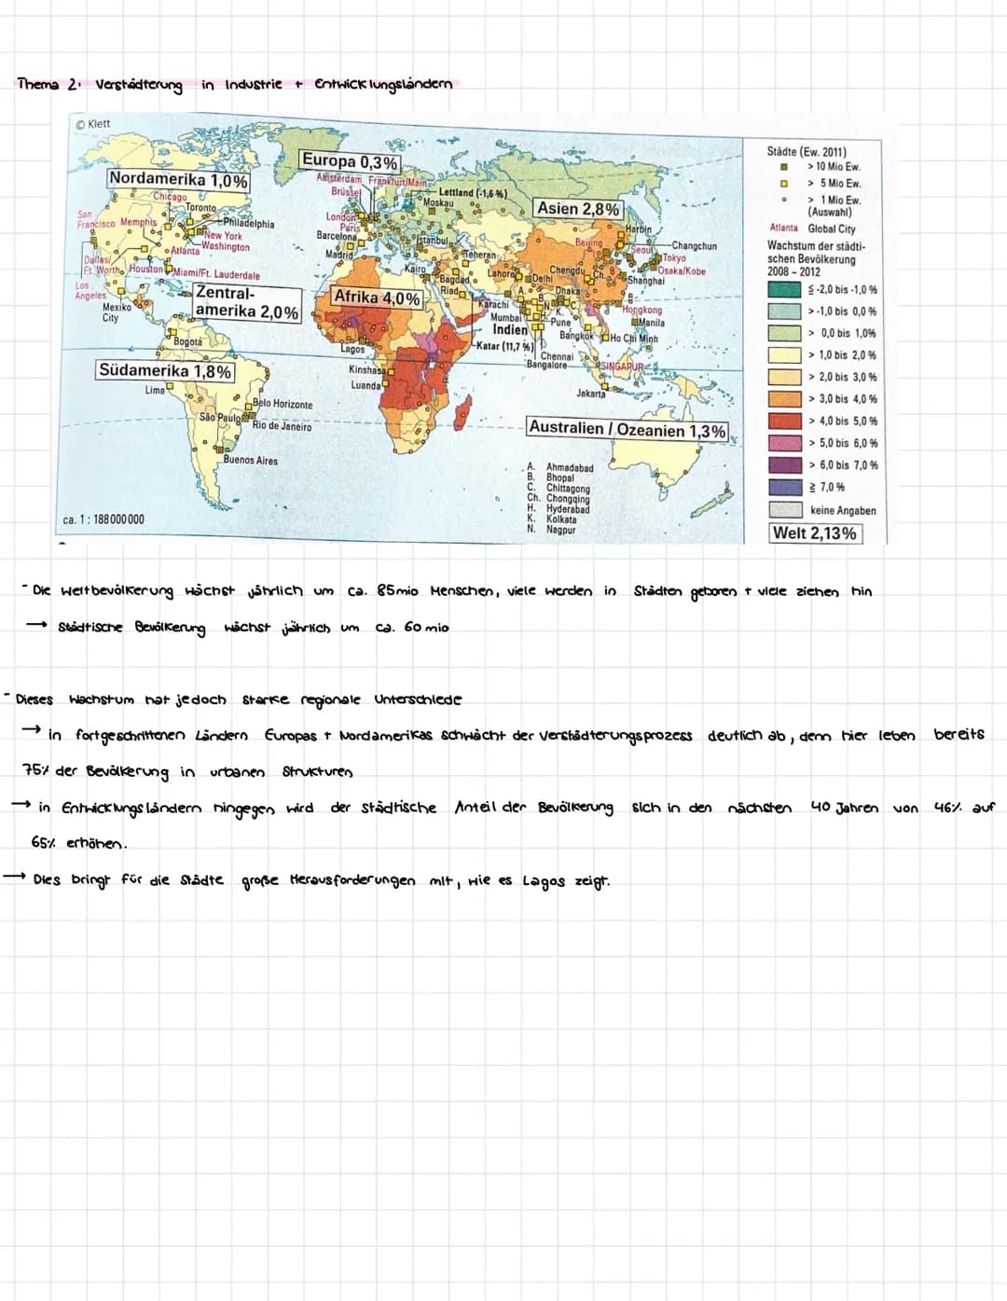Click the 'Toronto' city label
The image size is (1007, 1301).
coord(200,208)
